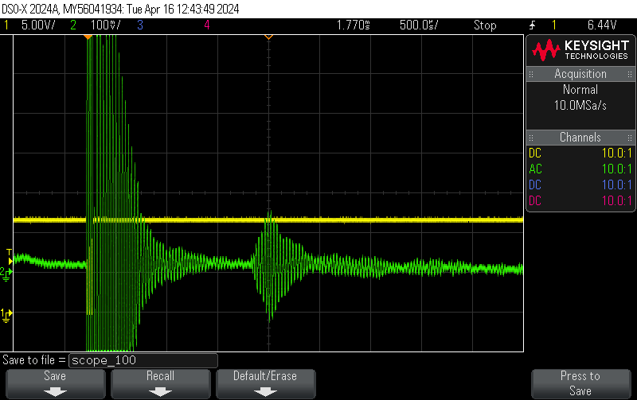
Task: Click the rising edge trigger icon
Action: pos(532,25)
